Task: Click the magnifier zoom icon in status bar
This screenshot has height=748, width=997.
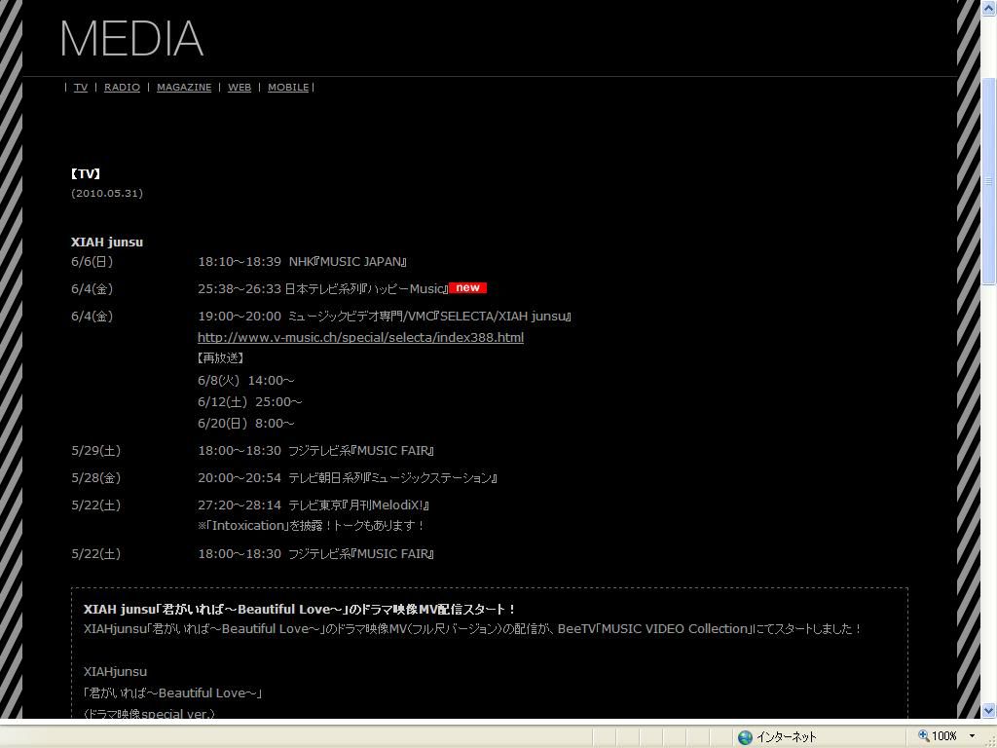Action: (923, 736)
